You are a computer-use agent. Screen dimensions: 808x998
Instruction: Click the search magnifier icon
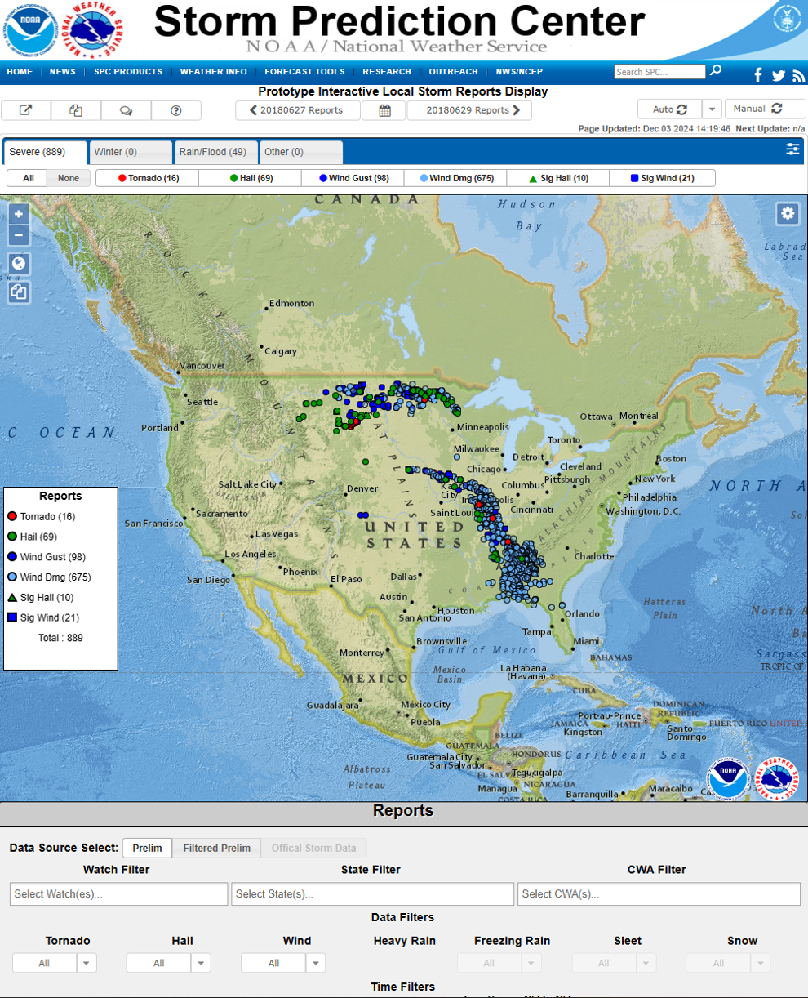tap(716, 71)
